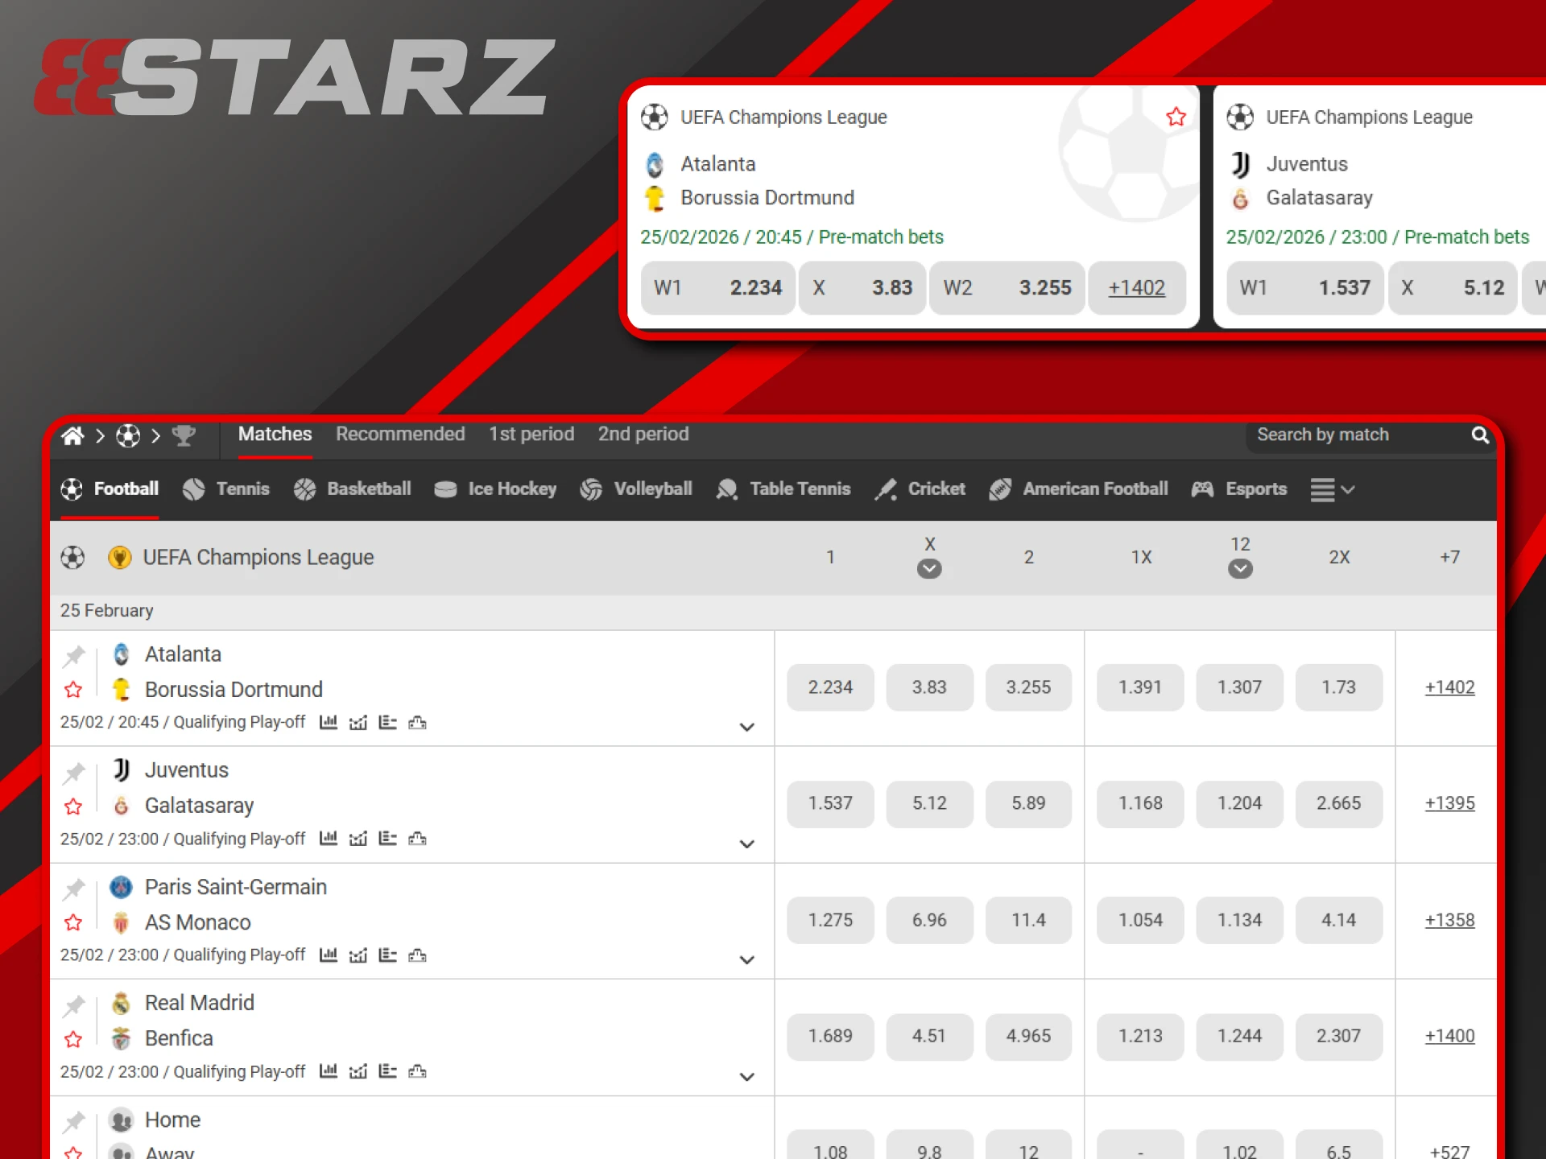Image resolution: width=1546 pixels, height=1159 pixels.
Task: Open the UEFA Champions League table header
Action: pyautogui.click(x=258, y=557)
